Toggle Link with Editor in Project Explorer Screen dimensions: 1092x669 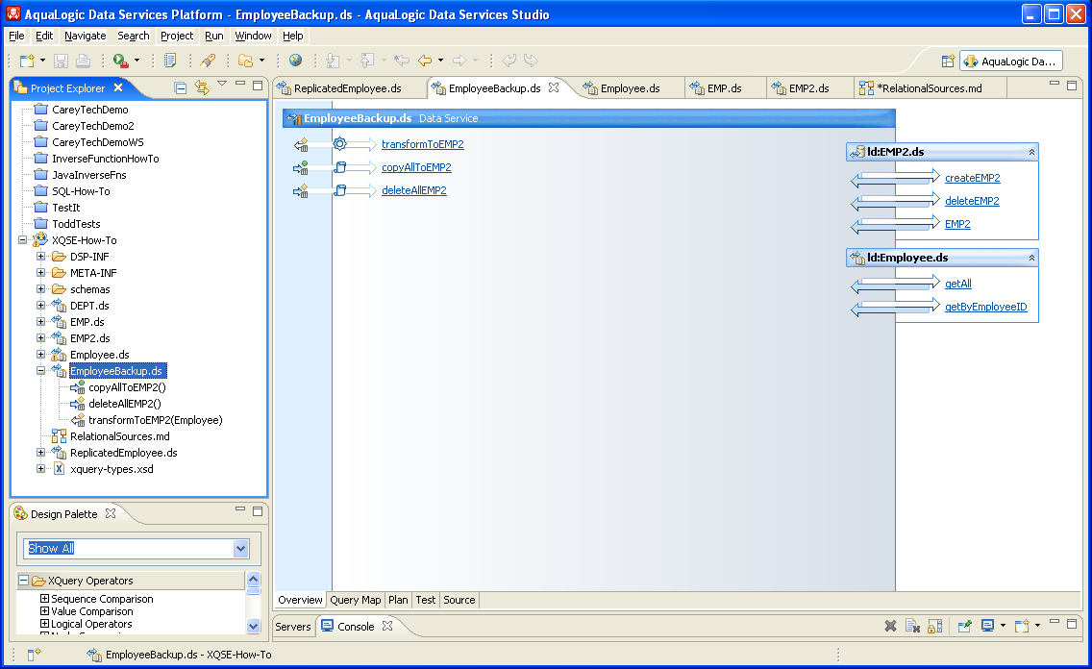click(201, 87)
